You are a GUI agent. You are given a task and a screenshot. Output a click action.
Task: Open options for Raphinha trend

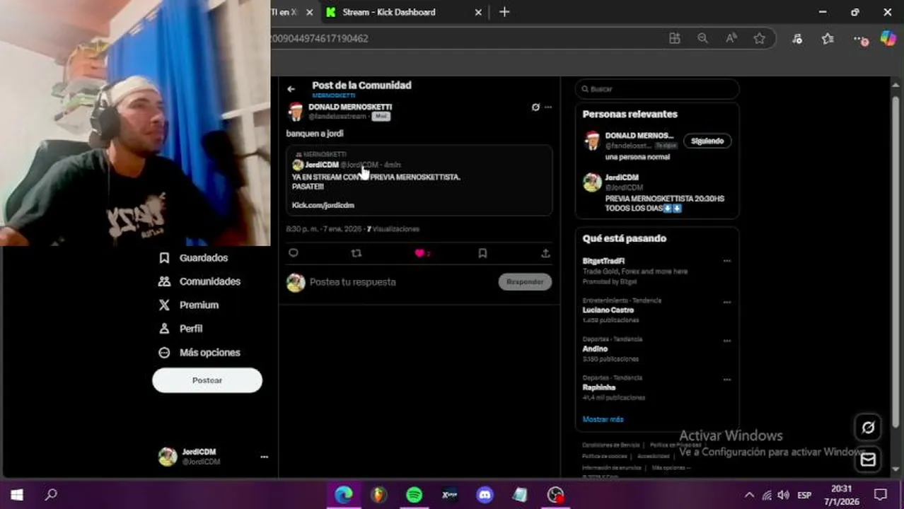(726, 380)
